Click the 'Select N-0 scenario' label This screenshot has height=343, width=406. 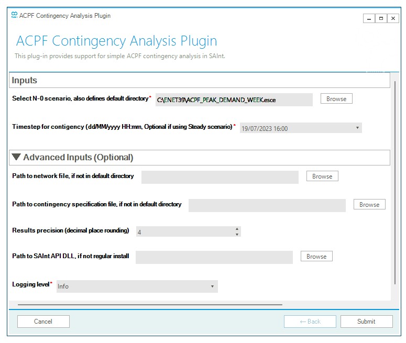tap(80, 98)
